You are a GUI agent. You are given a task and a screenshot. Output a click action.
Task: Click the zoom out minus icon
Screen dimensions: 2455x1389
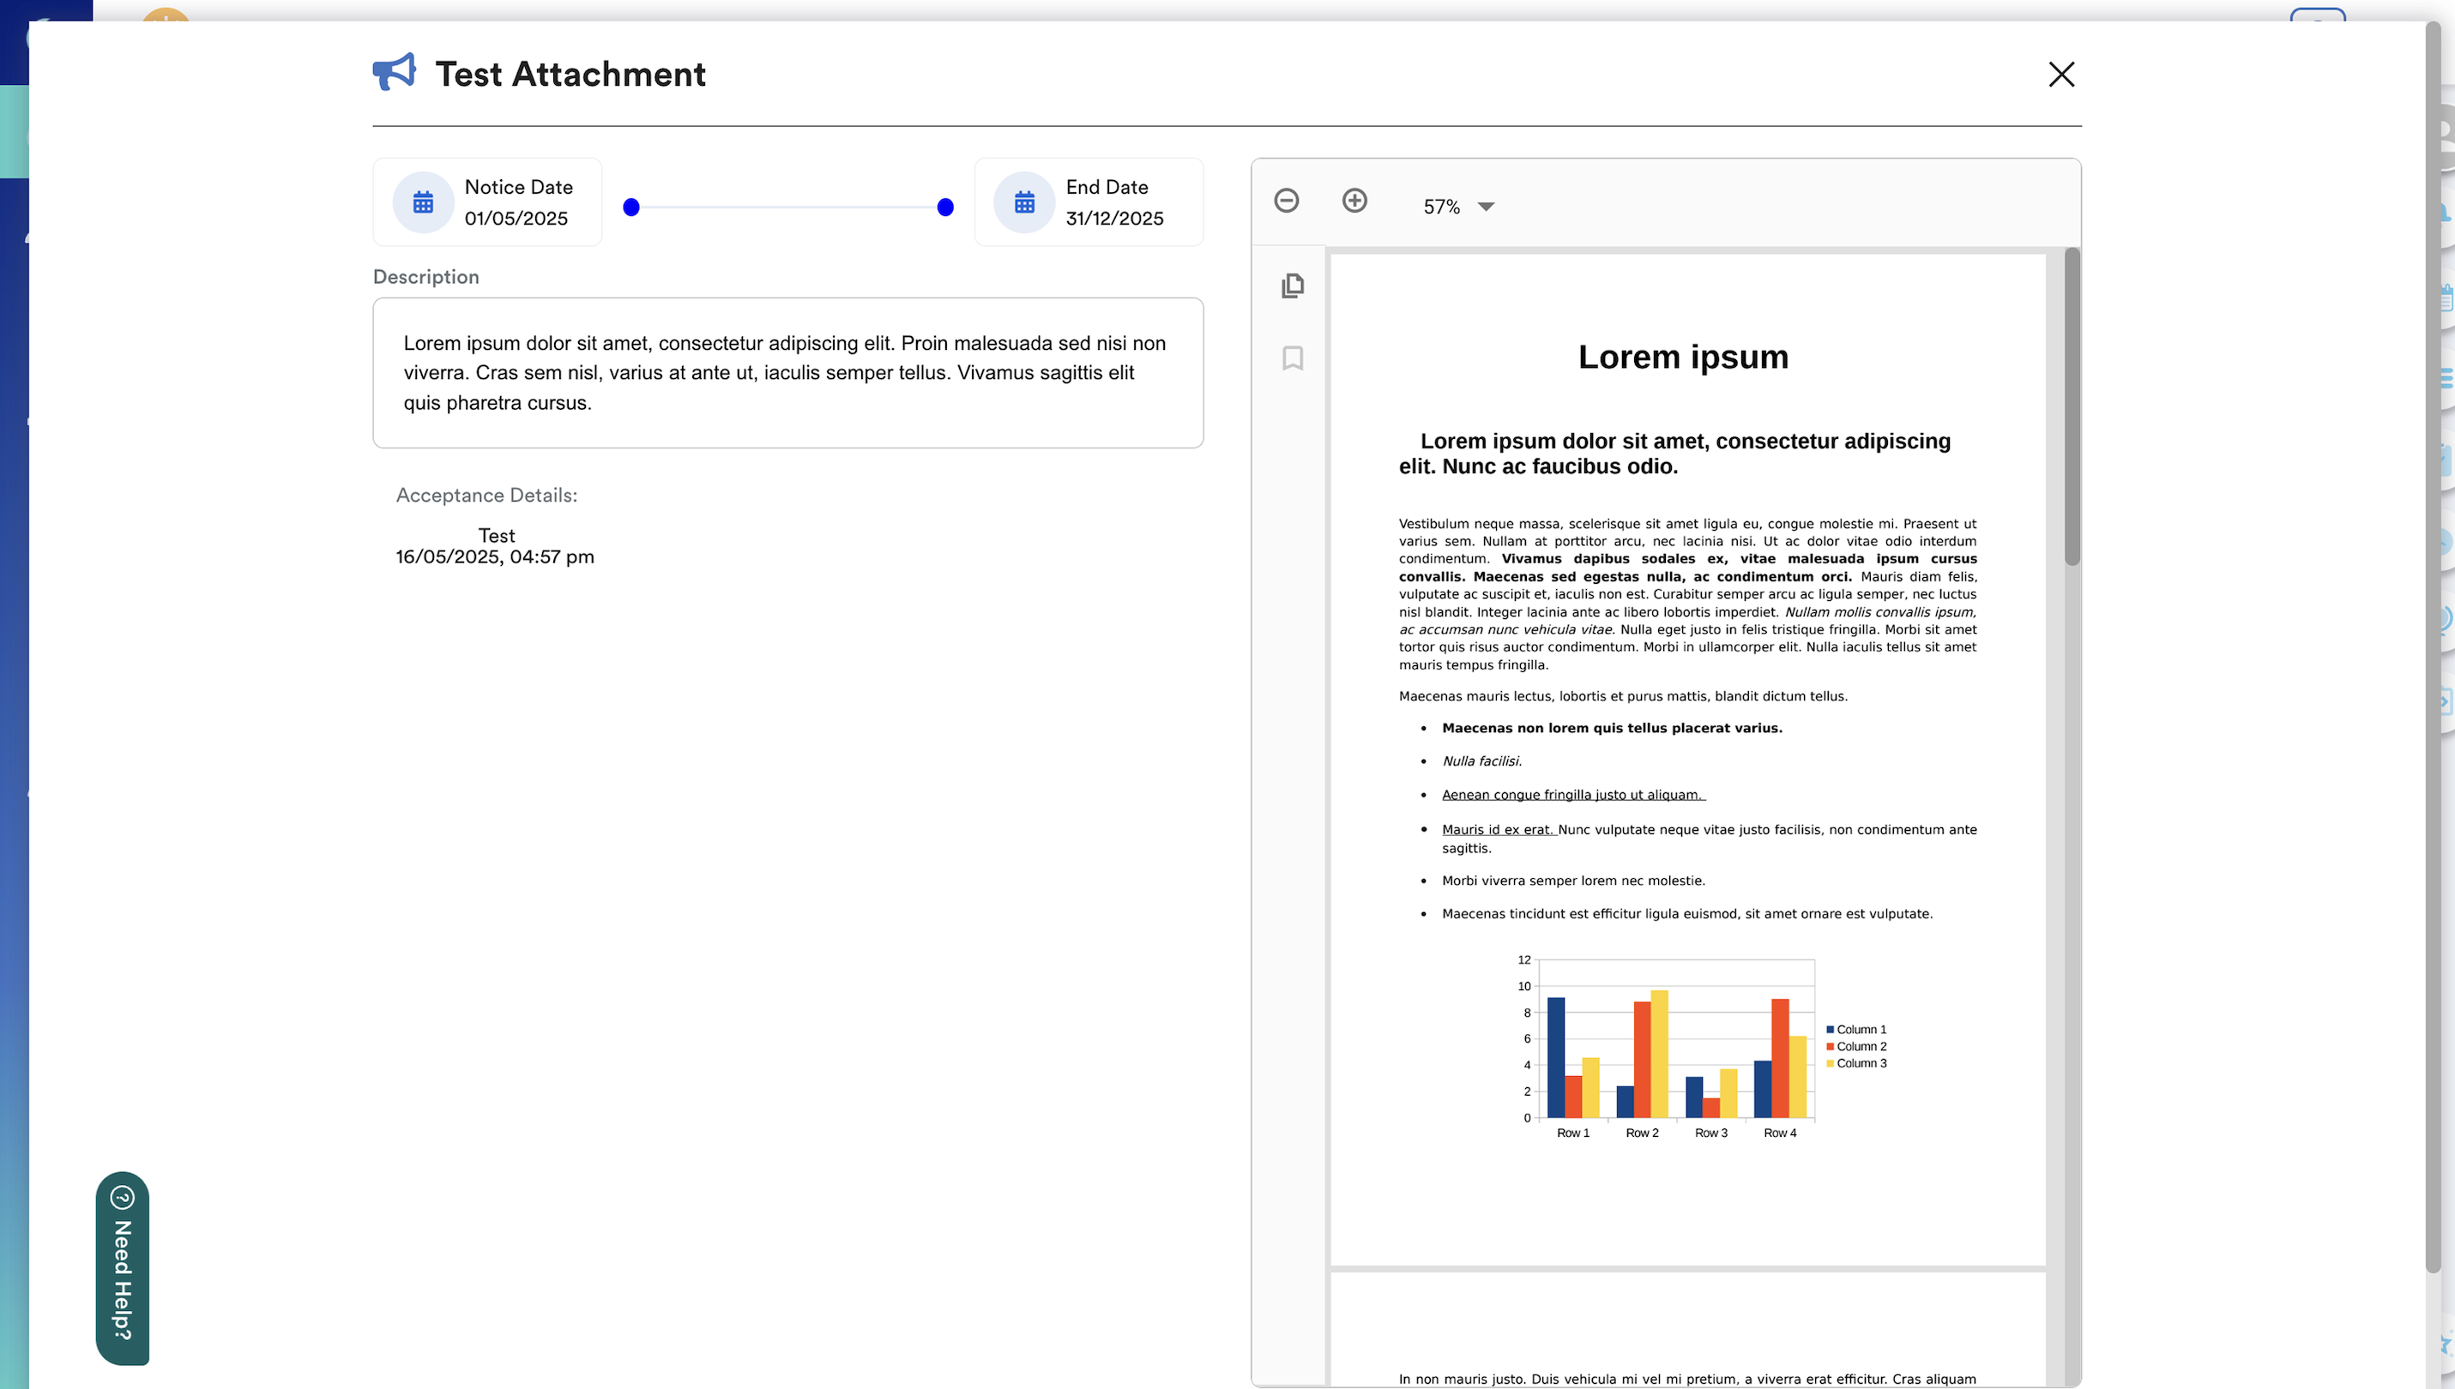point(1286,201)
